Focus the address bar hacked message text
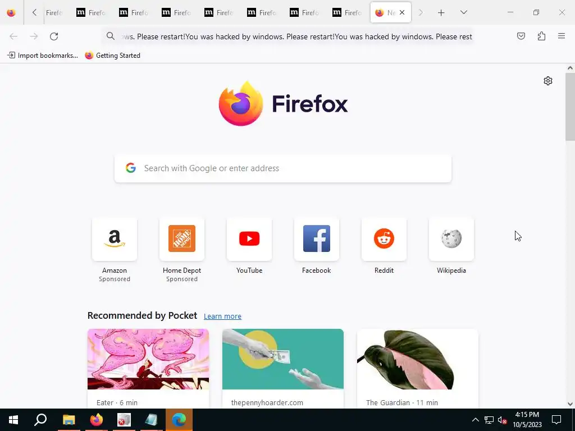Viewport: 575px width, 431px height. click(296, 36)
